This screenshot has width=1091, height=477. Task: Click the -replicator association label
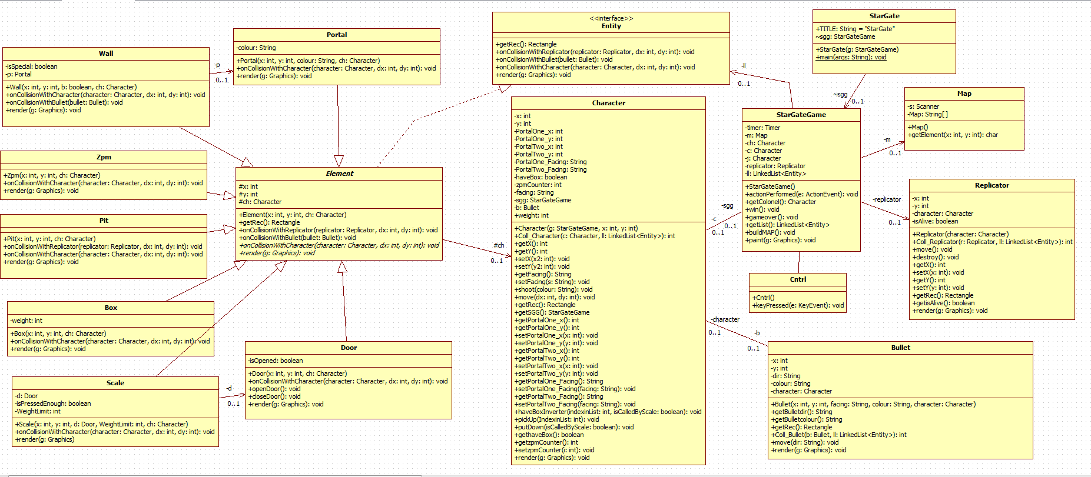pos(887,199)
